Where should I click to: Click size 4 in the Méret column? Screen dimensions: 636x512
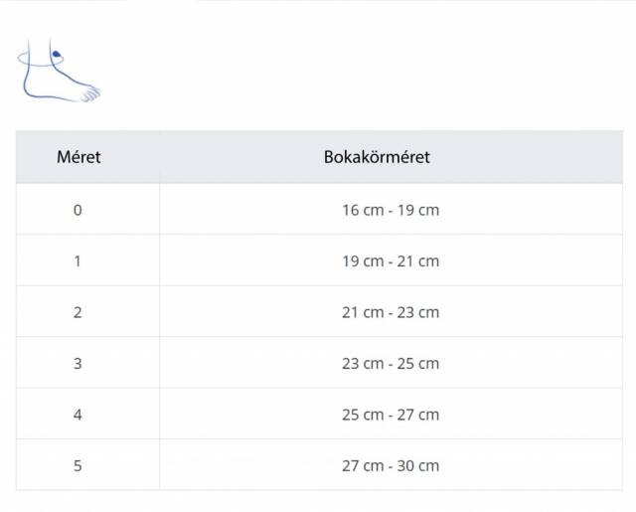78,415
